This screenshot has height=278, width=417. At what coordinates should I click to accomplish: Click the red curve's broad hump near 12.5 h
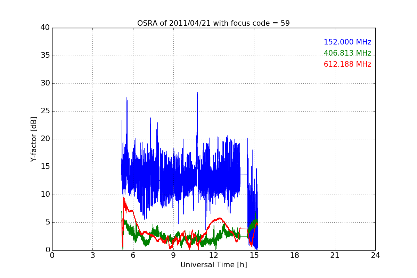coord(219,219)
